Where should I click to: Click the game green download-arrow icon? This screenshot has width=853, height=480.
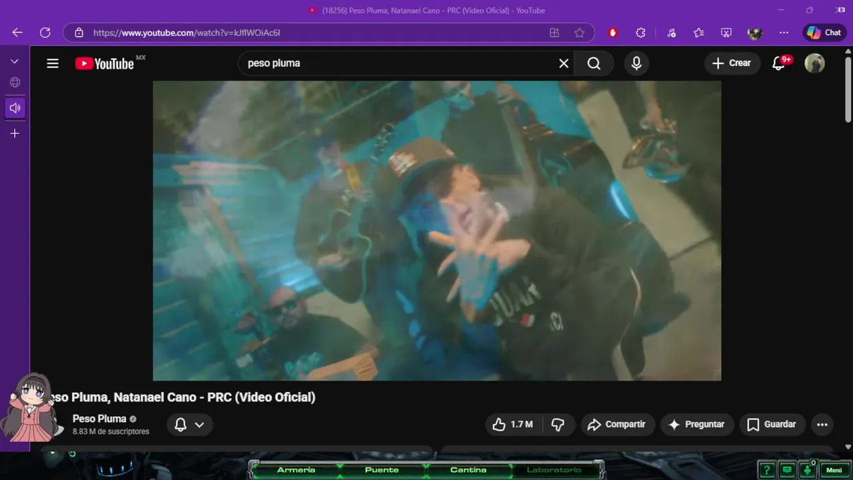[808, 470]
